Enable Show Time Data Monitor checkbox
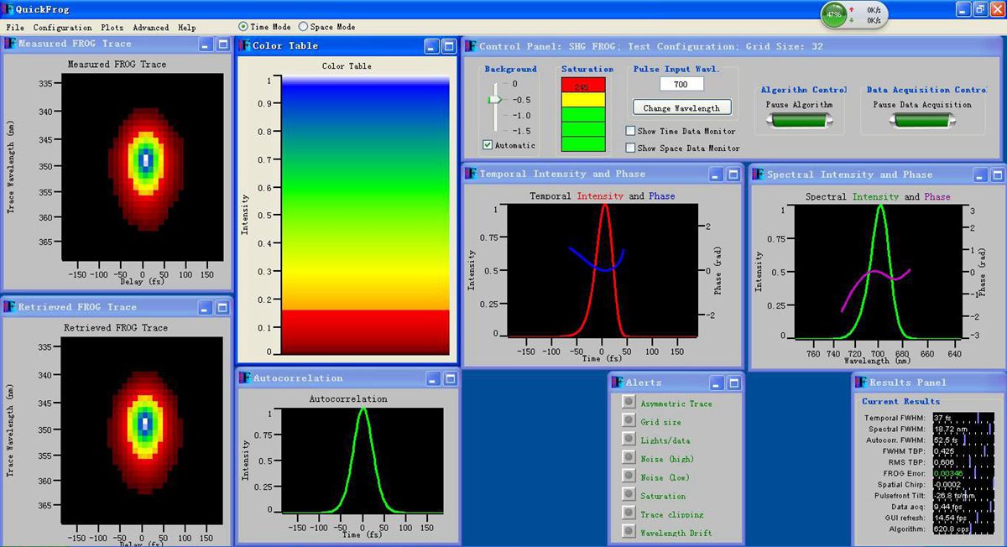This screenshot has height=547, width=1007. coord(630,131)
